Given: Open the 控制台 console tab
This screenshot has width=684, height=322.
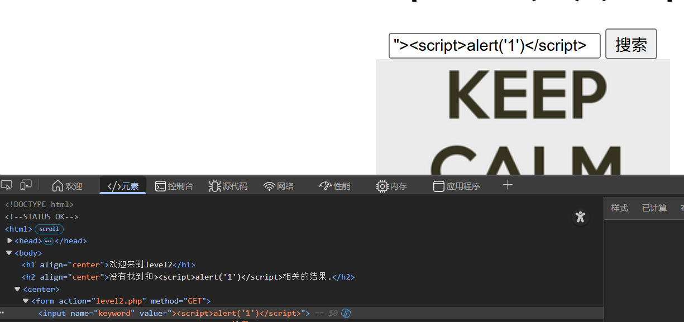Looking at the screenshot, I should coord(174,186).
